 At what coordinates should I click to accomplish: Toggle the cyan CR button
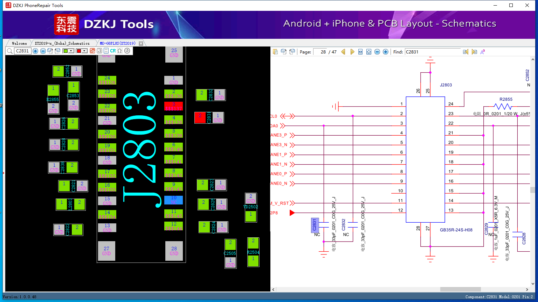(x=113, y=51)
